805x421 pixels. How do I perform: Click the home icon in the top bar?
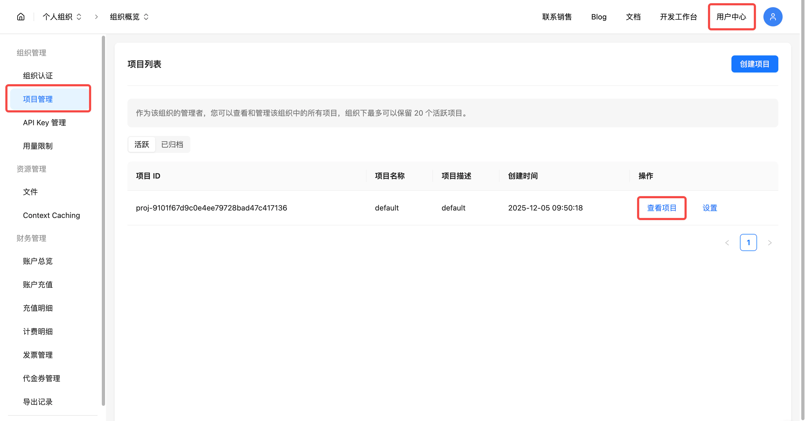point(21,17)
